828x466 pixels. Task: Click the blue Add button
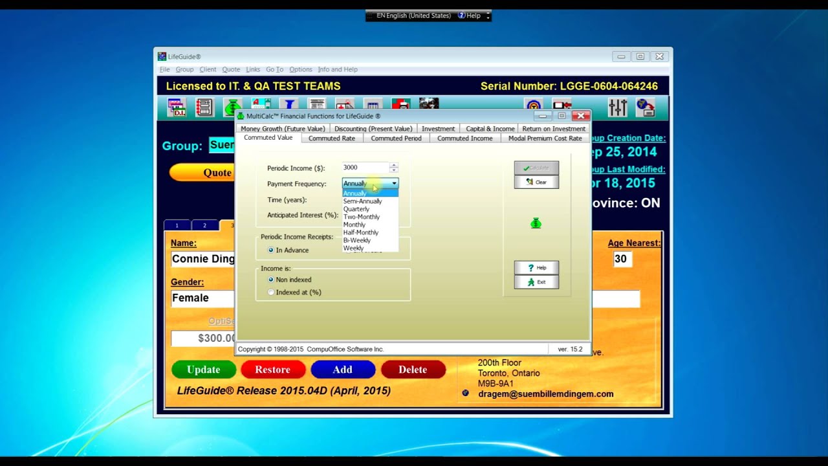[343, 370]
